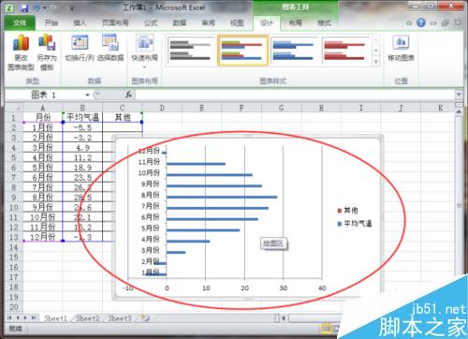The height and width of the screenshot is (339, 468).
Task: Select cell A7 containing 6月份
Action: click(x=43, y=178)
